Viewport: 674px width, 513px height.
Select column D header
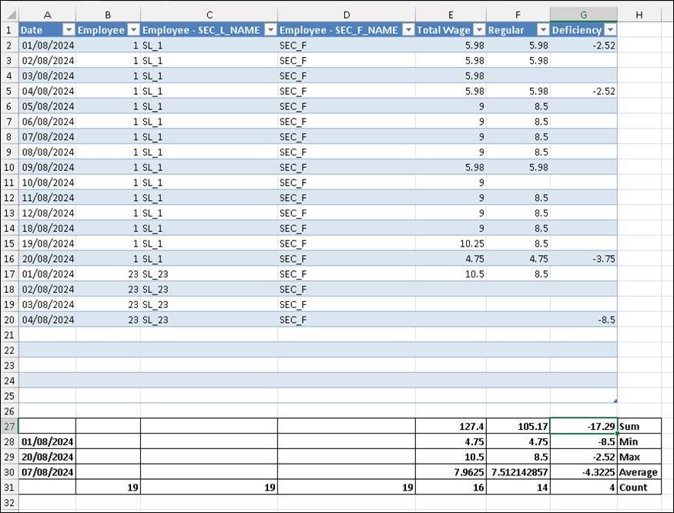point(347,15)
